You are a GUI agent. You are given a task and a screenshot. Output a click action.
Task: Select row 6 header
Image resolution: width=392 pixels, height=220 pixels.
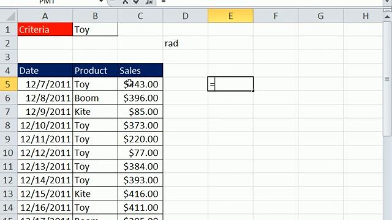coord(9,98)
